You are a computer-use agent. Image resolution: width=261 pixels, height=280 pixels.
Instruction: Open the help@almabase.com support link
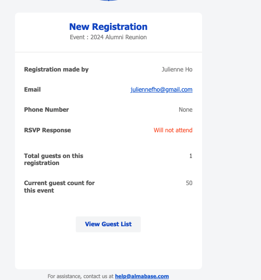tap(142, 276)
